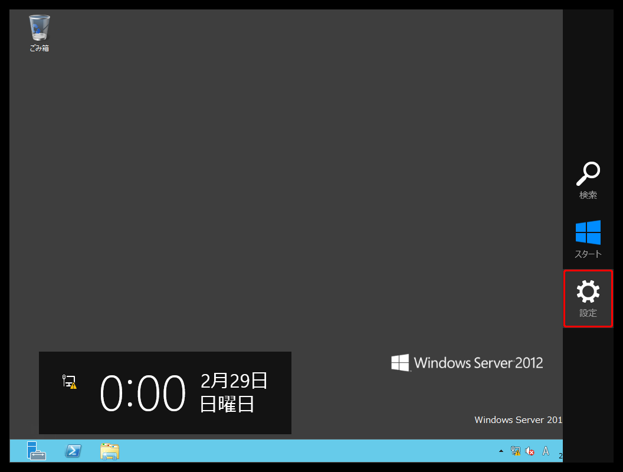This screenshot has width=623, height=472.
Task: Open the 設定 (Settings) charm
Action: pyautogui.click(x=588, y=299)
